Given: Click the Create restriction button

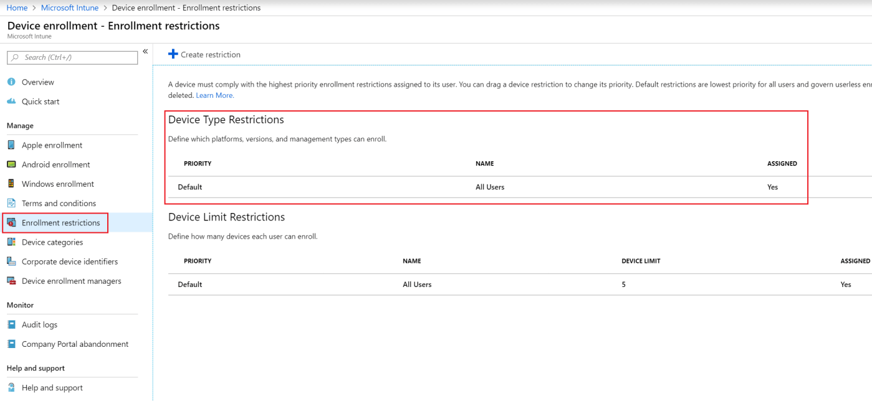Looking at the screenshot, I should pos(204,54).
